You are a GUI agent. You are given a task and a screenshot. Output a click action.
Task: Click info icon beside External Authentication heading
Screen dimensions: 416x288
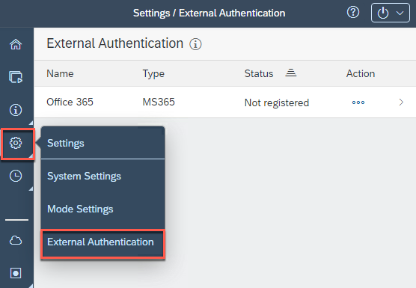pyautogui.click(x=195, y=44)
